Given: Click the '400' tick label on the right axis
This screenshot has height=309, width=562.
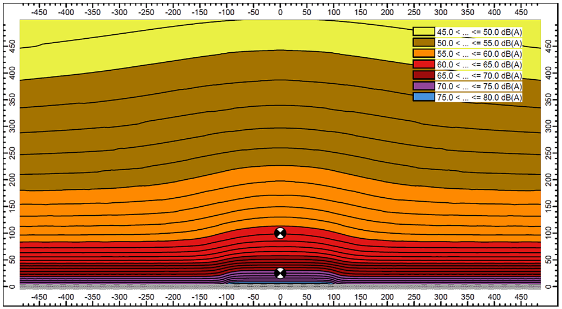Looking at the screenshot, I should [550, 71].
